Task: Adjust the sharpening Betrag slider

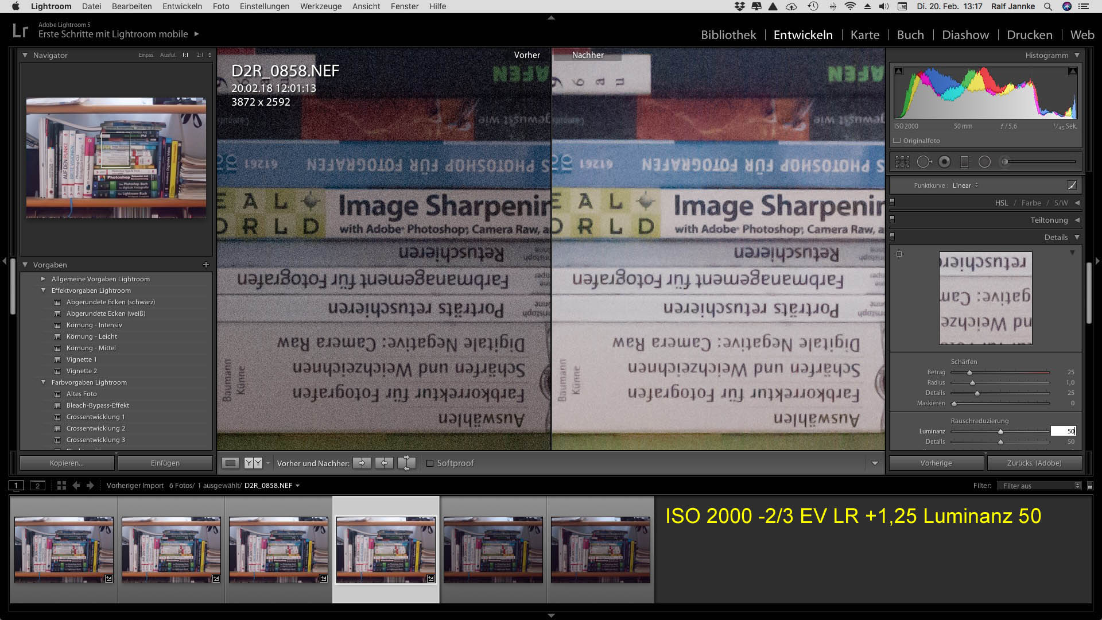Action: click(x=969, y=373)
